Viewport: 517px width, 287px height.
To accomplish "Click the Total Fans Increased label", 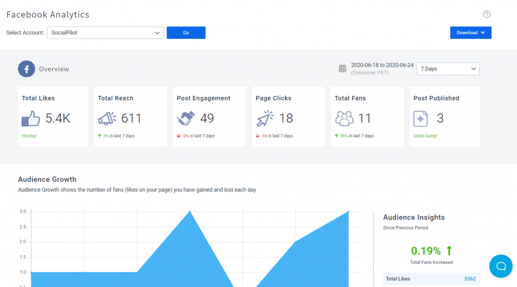I will tap(431, 262).
